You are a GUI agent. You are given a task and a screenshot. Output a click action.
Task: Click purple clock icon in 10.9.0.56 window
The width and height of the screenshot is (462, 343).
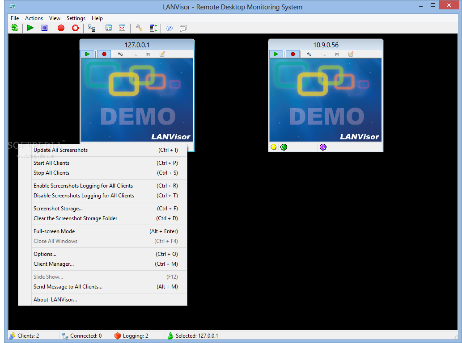click(x=323, y=147)
